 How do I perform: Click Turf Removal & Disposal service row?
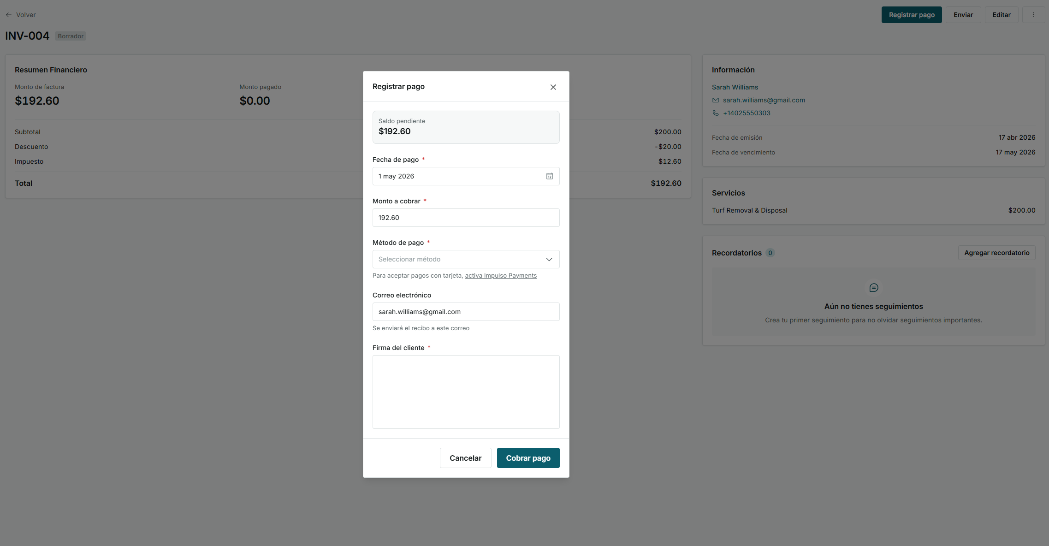coord(873,210)
